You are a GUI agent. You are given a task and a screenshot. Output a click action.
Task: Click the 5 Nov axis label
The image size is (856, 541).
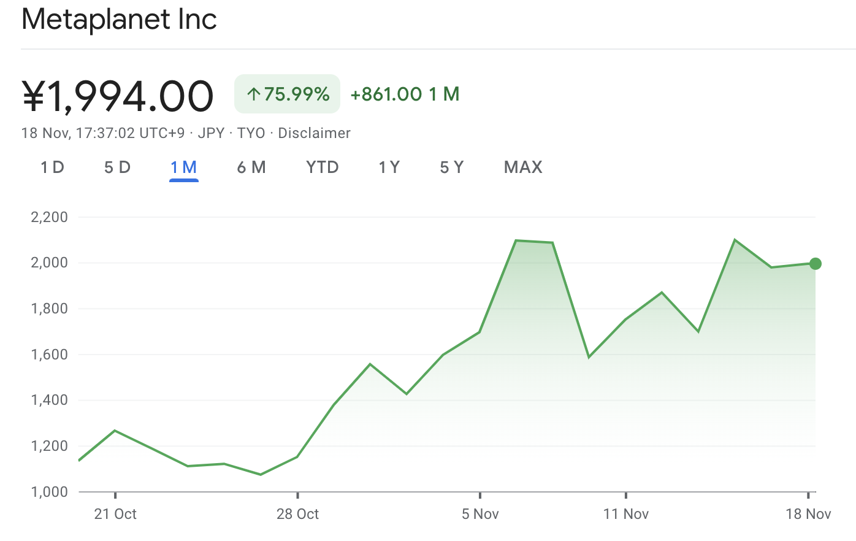pos(480,514)
